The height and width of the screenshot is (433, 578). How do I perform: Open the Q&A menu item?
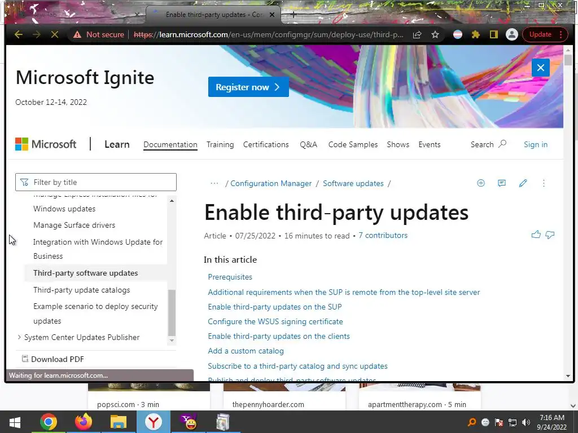(x=308, y=145)
